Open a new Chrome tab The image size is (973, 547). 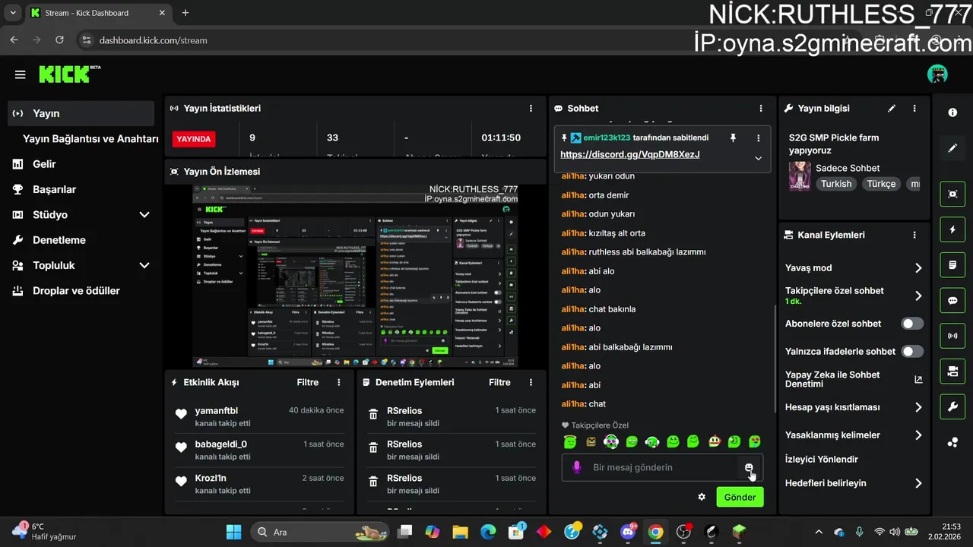[x=185, y=13]
